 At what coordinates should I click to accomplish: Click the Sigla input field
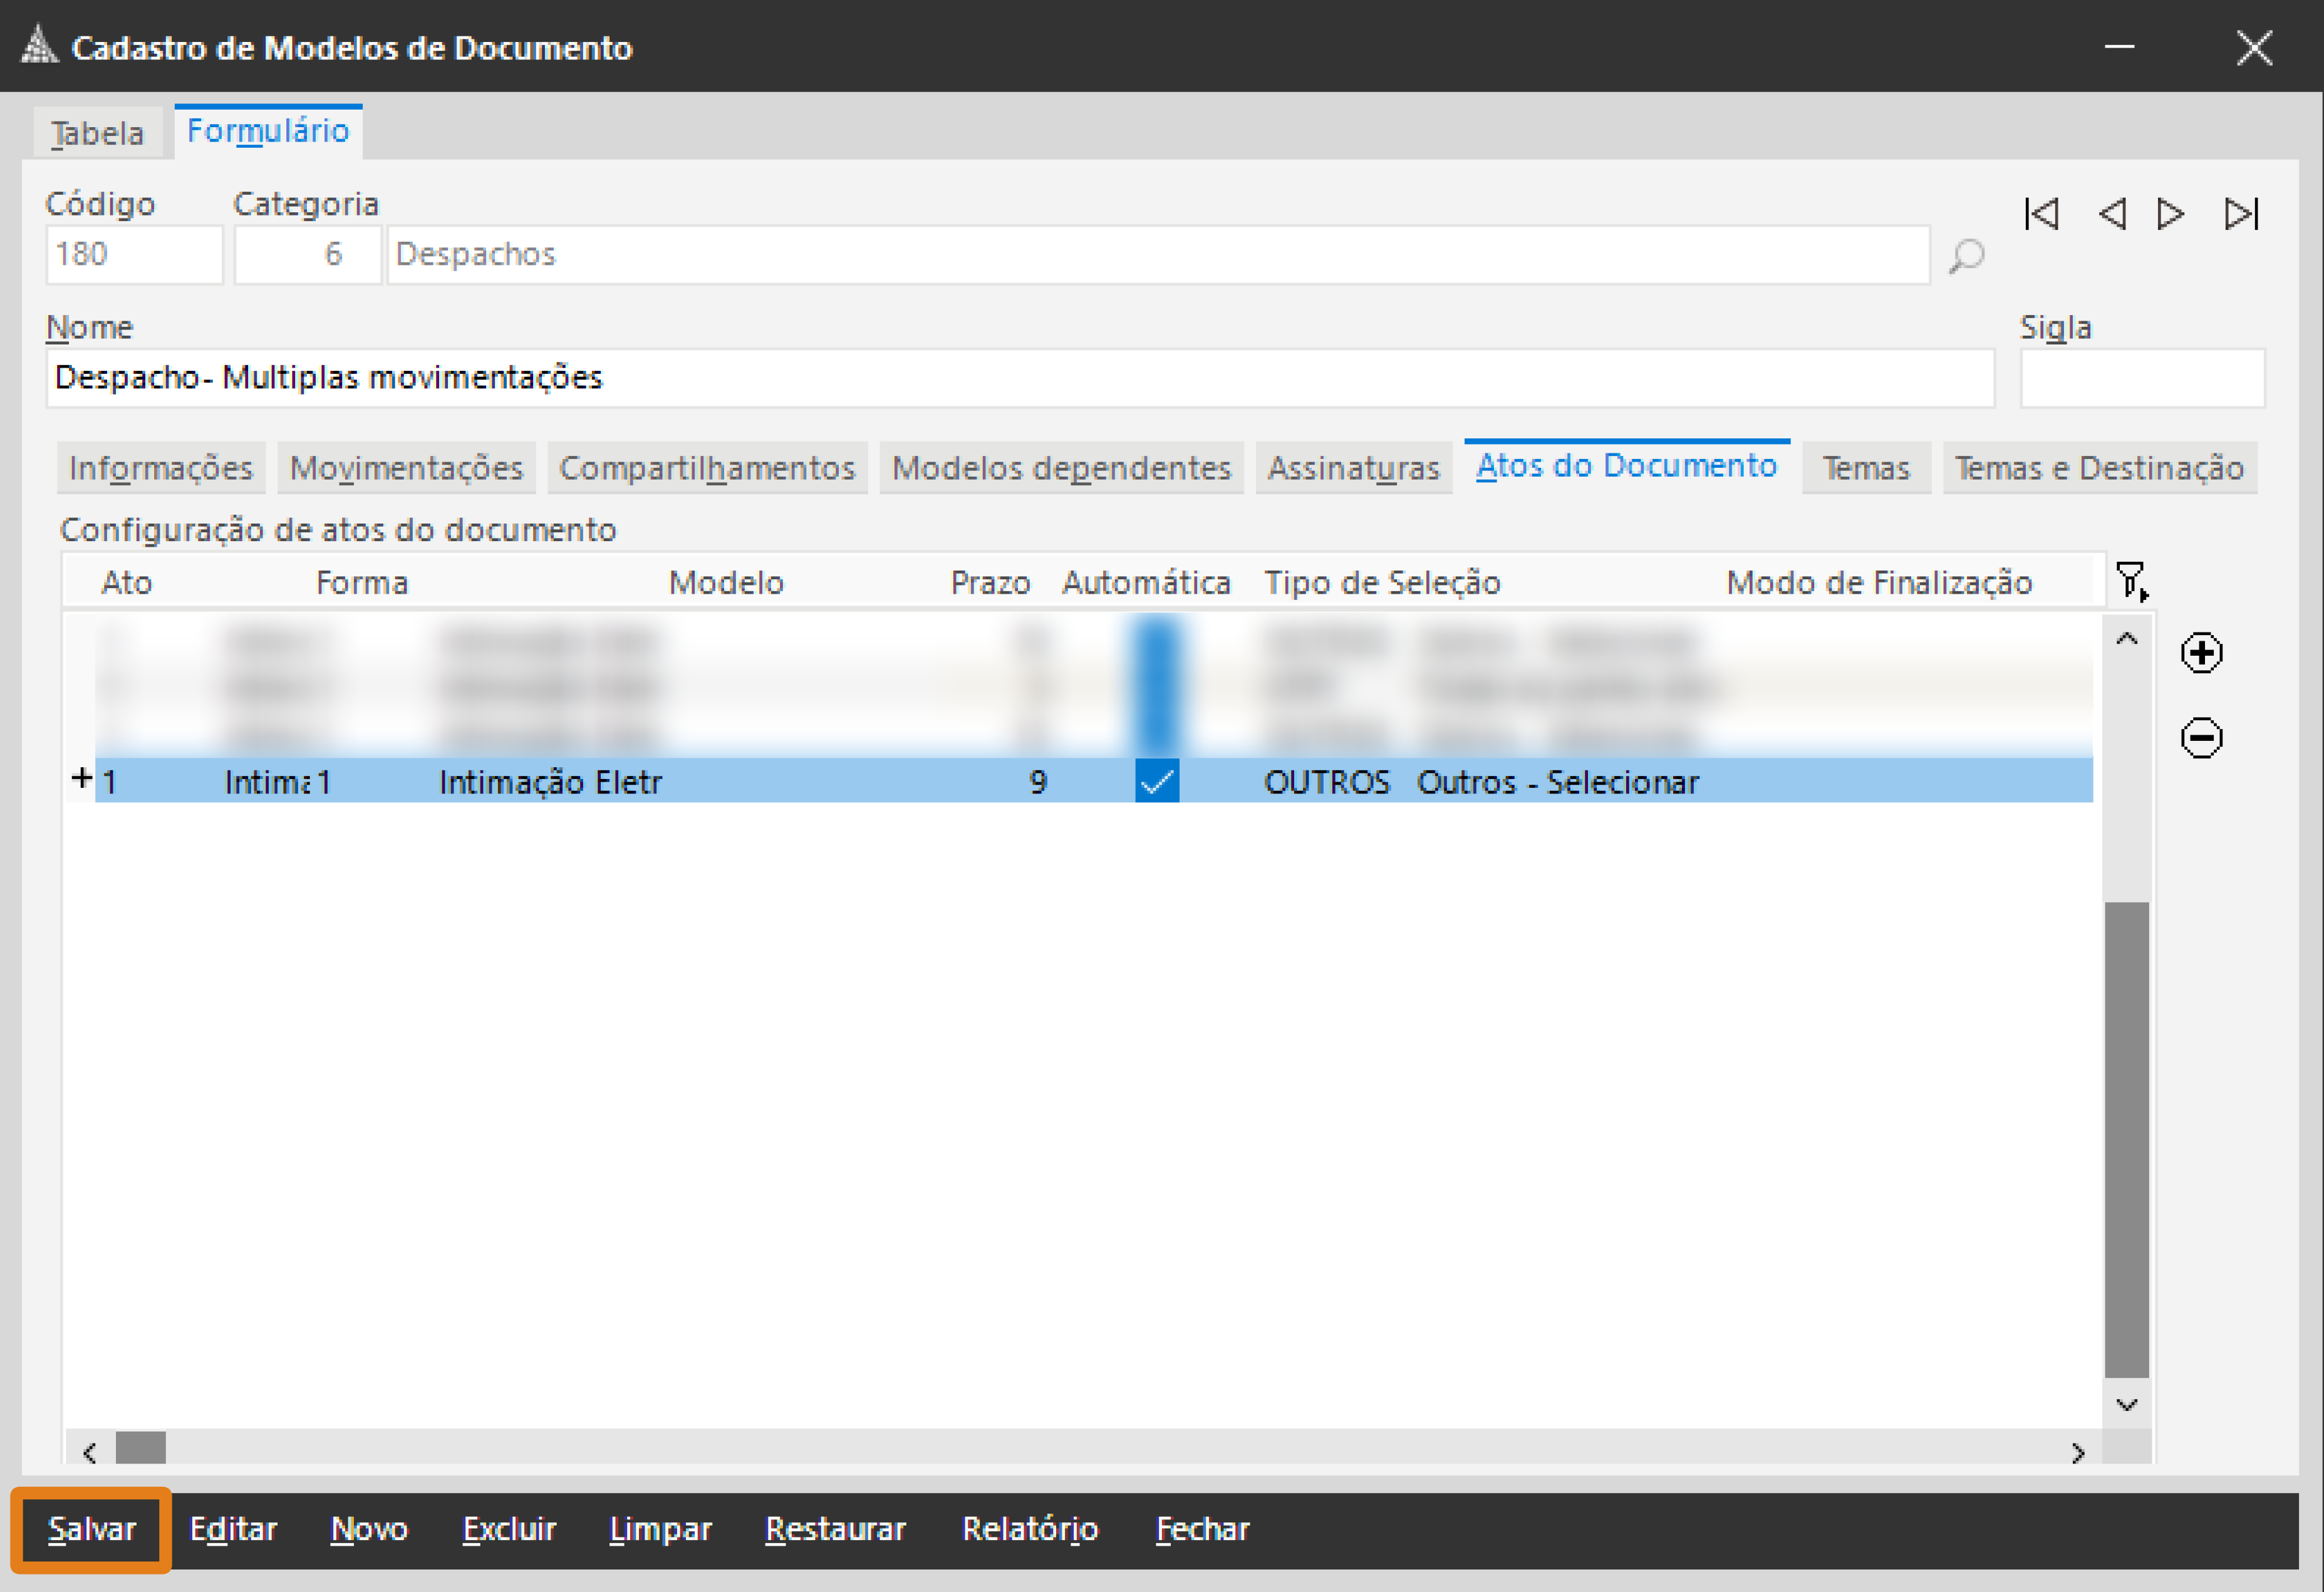[x=2141, y=378]
